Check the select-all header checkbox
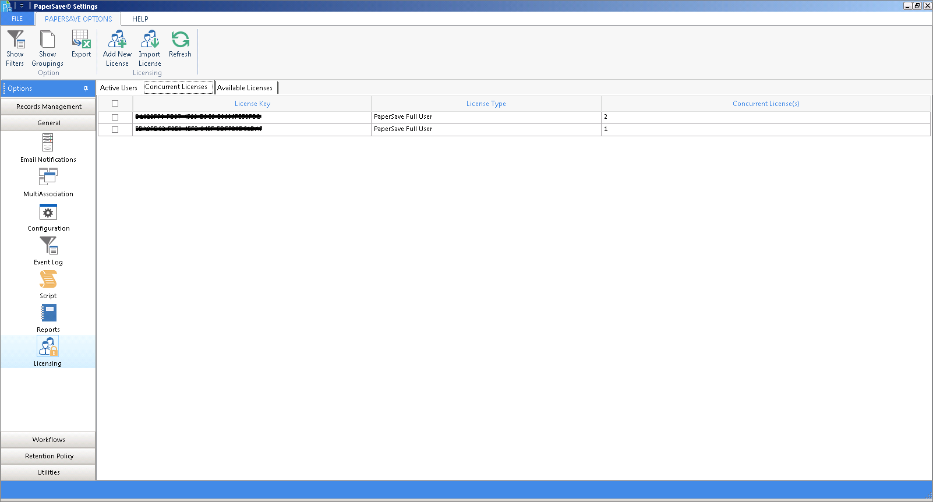 point(115,104)
